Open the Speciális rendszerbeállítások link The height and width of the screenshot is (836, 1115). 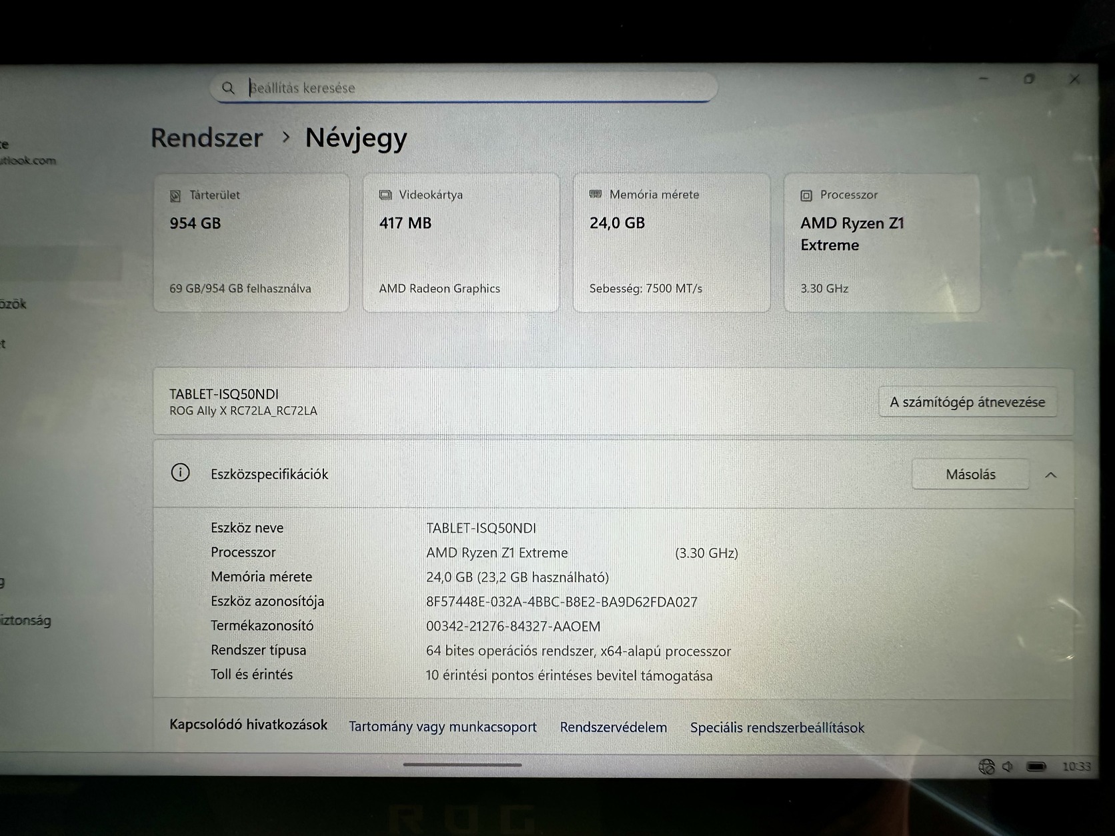pos(777,727)
